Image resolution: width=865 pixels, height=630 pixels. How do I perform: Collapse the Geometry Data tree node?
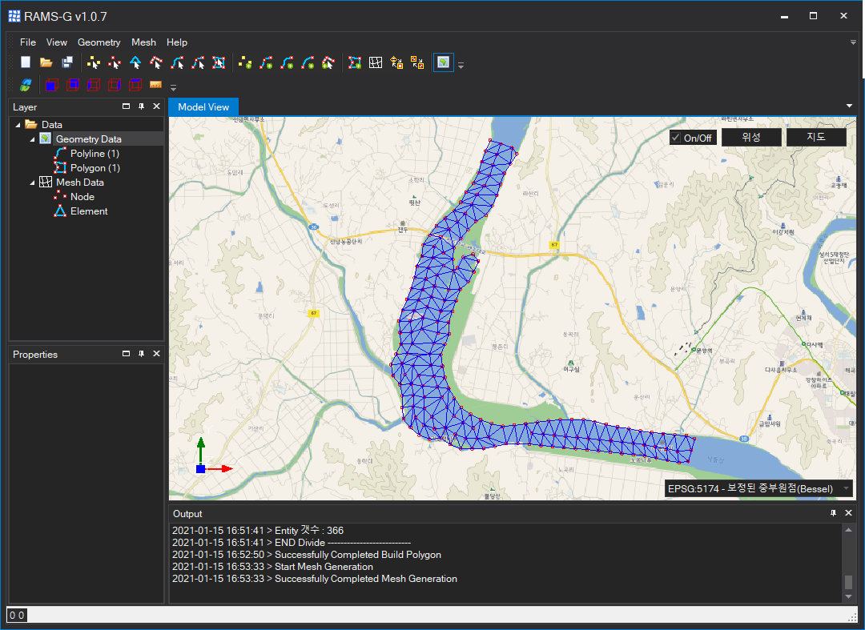click(33, 139)
